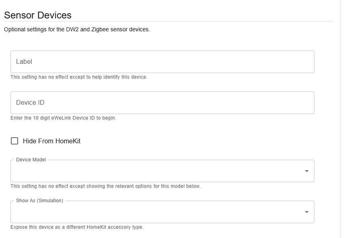347x238 pixels.
Task: Click the helper text under Device Model
Action: (x=105, y=186)
